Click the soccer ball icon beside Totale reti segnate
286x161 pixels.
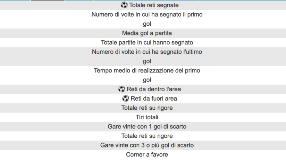124,5
